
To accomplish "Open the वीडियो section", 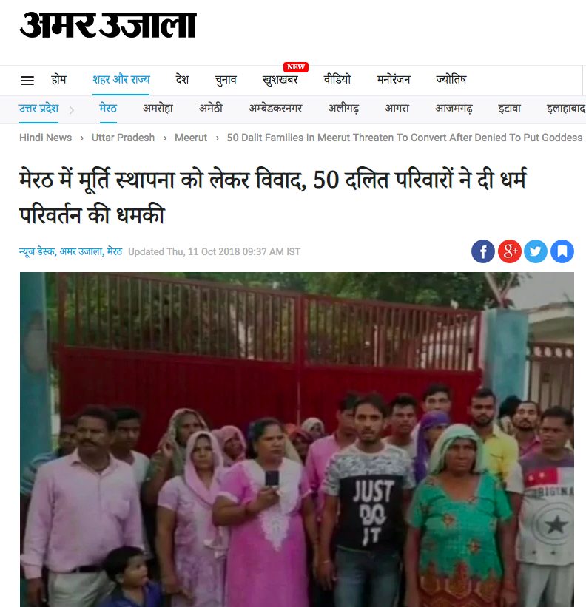I will coord(337,79).
